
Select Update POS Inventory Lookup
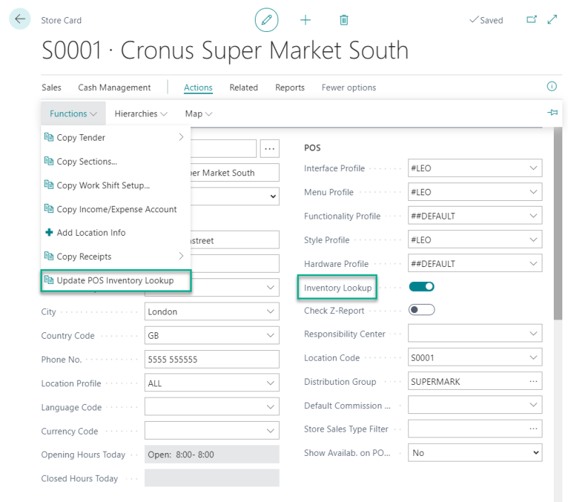[x=114, y=280]
